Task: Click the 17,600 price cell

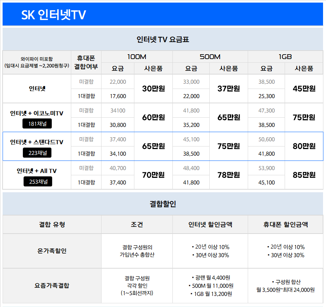Action: click(x=118, y=96)
